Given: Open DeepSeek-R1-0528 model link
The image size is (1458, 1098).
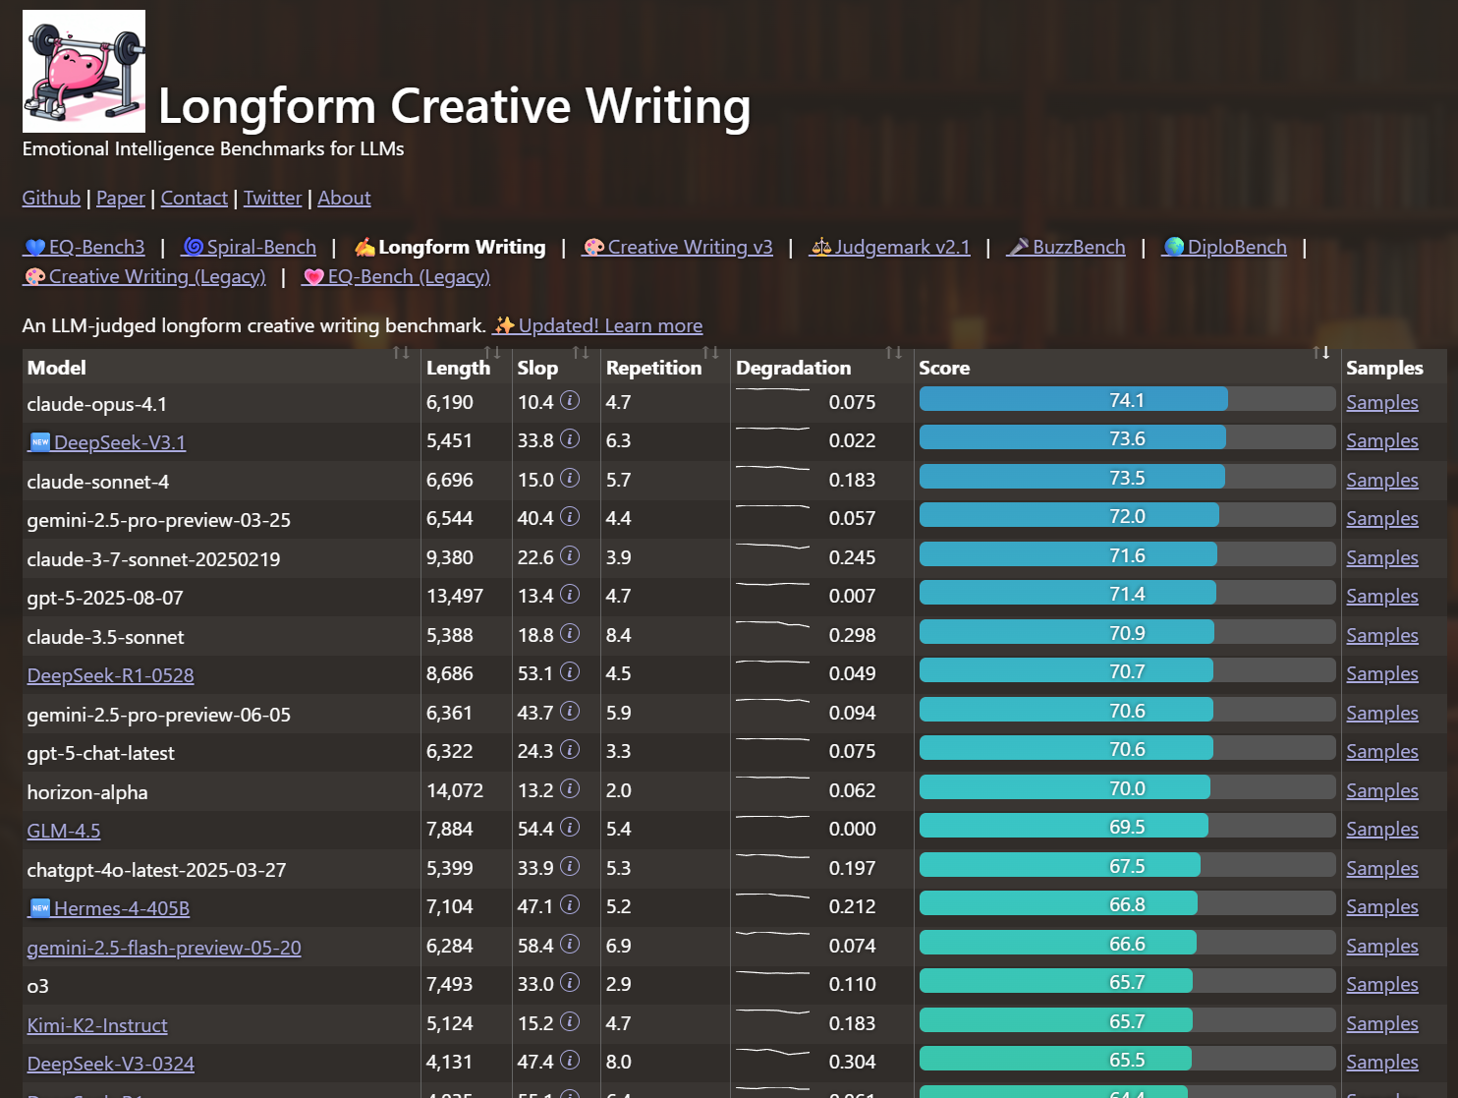Looking at the screenshot, I should coord(110,675).
